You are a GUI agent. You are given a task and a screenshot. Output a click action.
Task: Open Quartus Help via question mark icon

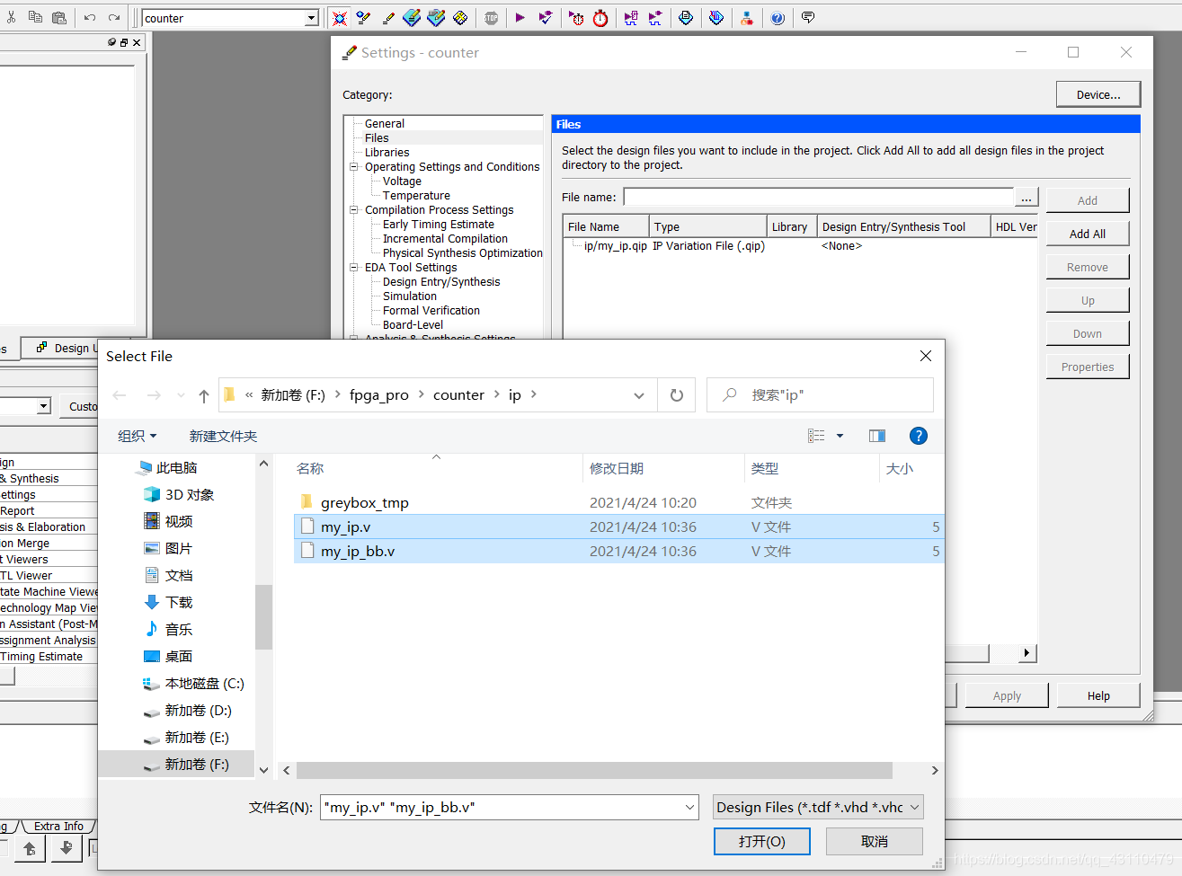778,17
